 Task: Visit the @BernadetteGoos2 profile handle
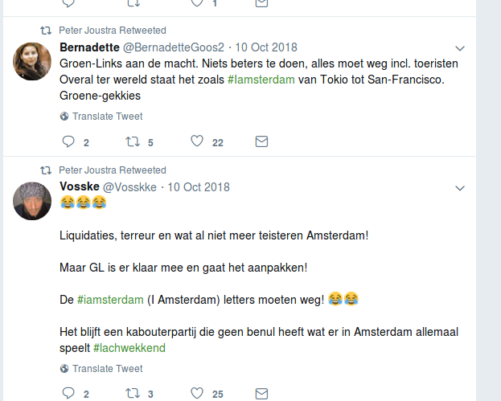coord(173,47)
